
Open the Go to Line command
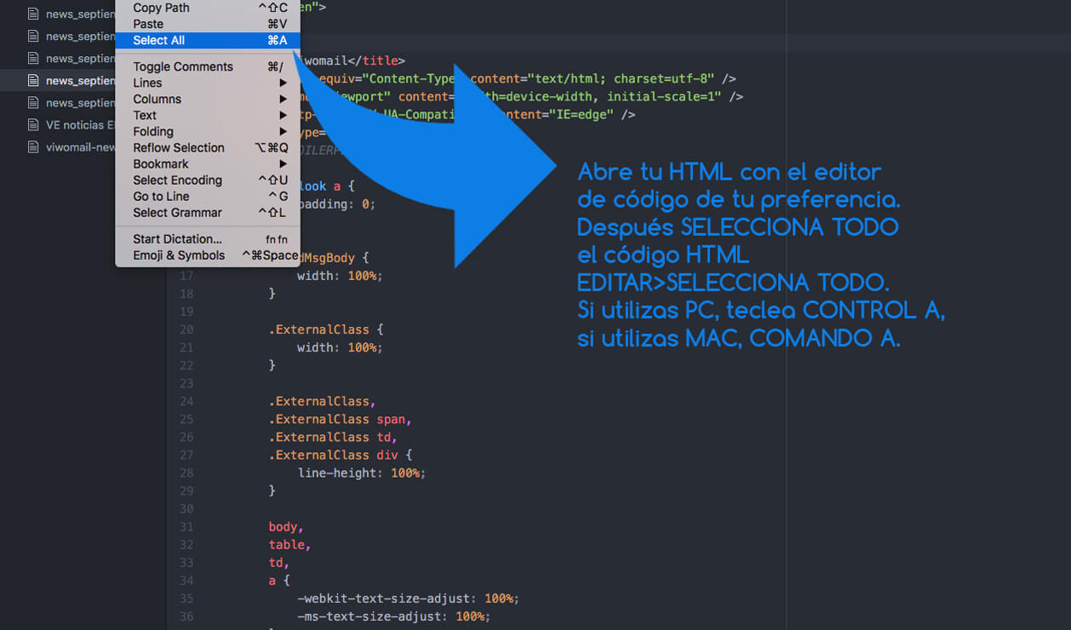pyautogui.click(x=161, y=196)
